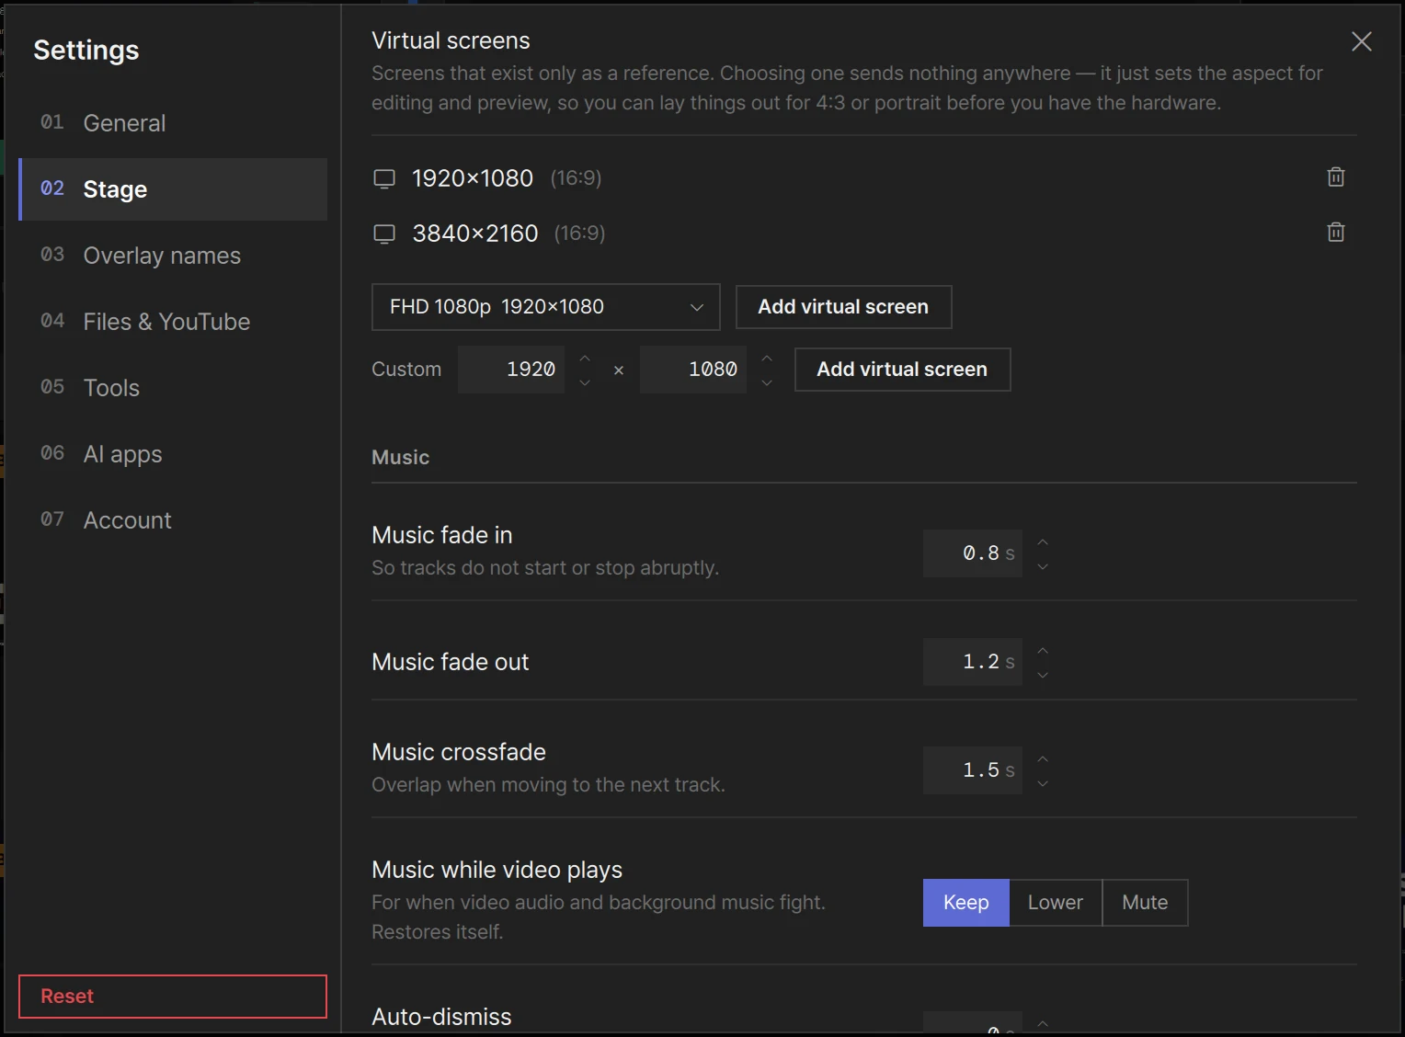Decrease custom width with down arrow
Viewport: 1405px width, 1037px height.
[x=585, y=382]
